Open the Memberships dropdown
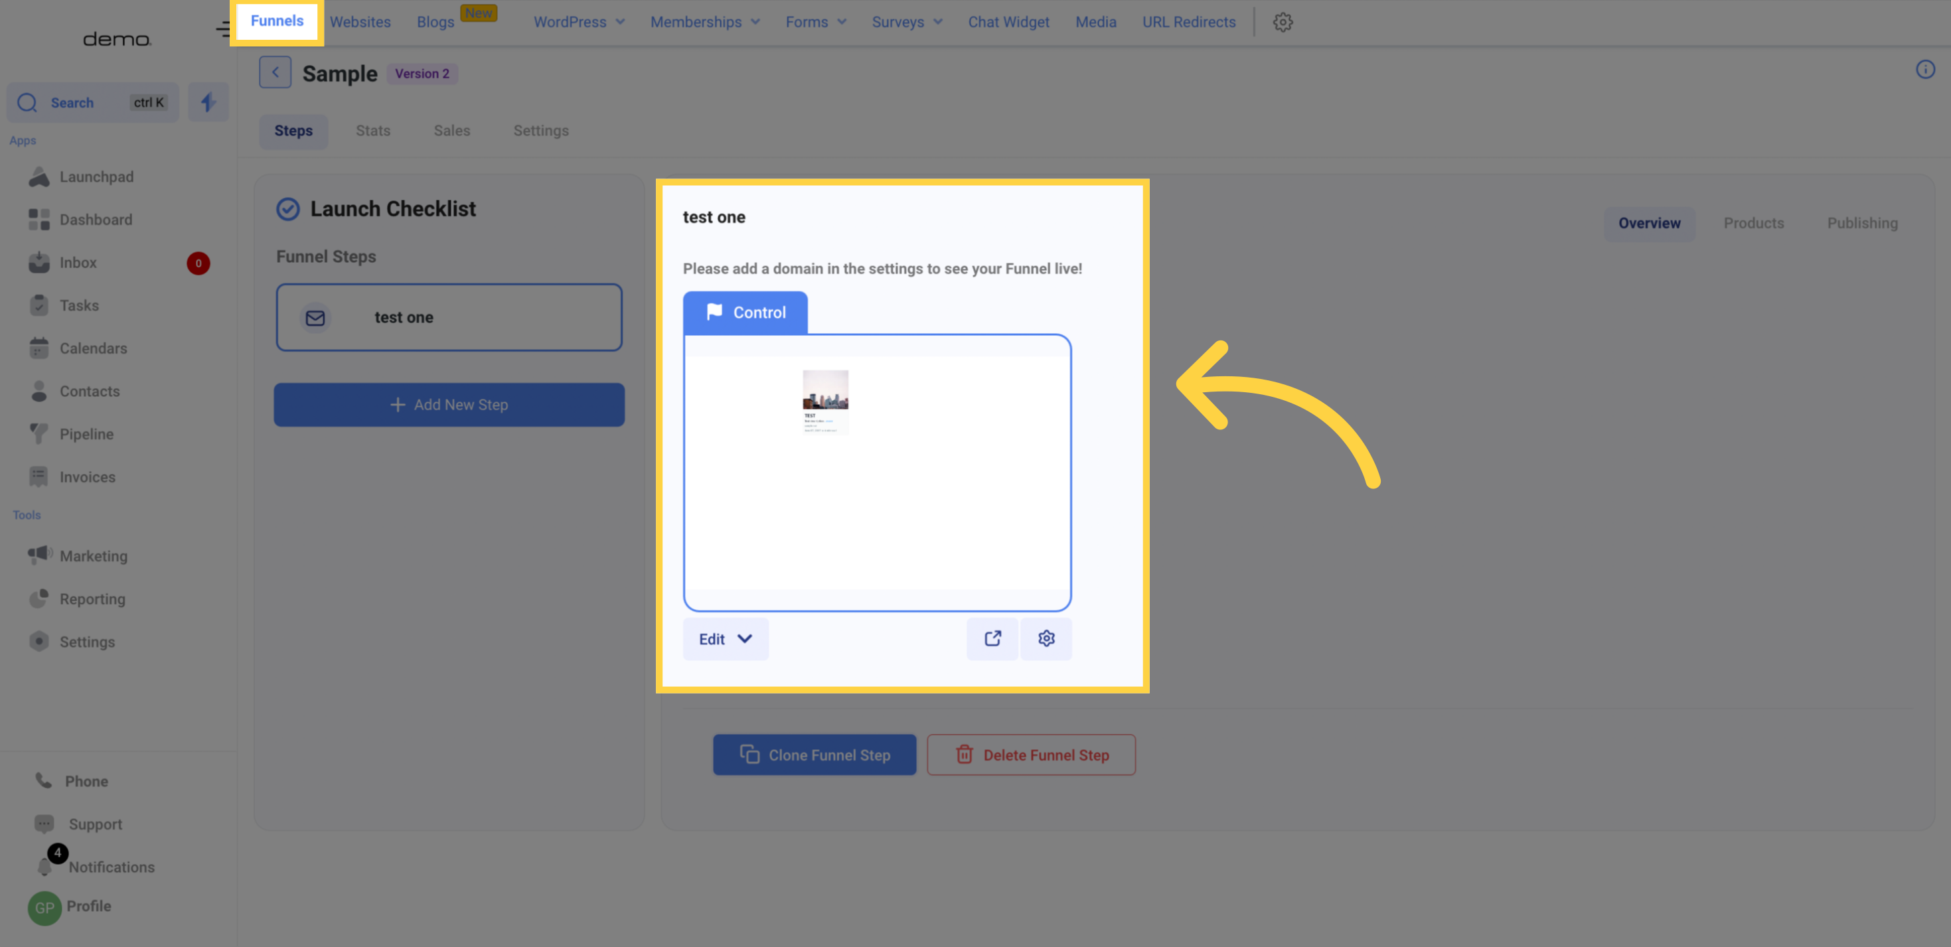 704,22
